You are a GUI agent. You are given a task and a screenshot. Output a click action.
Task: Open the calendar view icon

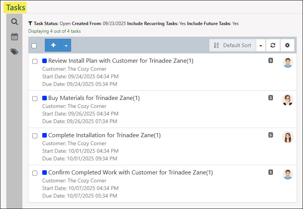(14, 37)
